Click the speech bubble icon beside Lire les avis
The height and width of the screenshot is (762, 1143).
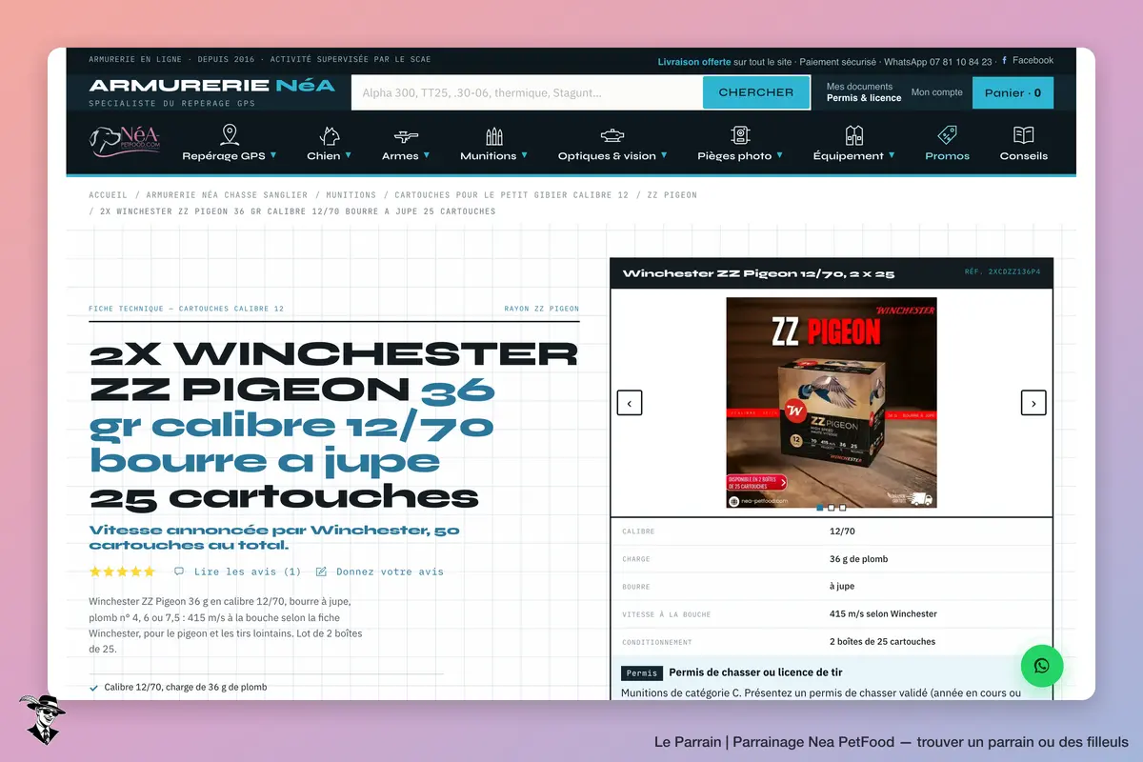tap(179, 571)
